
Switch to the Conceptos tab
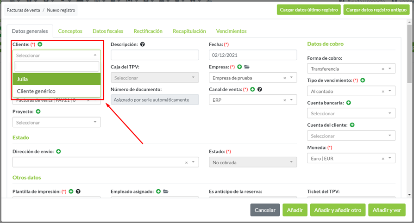tap(70, 31)
